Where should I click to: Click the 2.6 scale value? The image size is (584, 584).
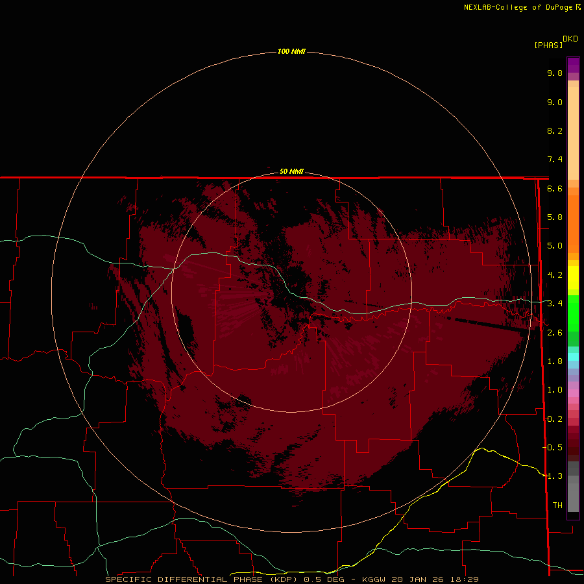(555, 333)
